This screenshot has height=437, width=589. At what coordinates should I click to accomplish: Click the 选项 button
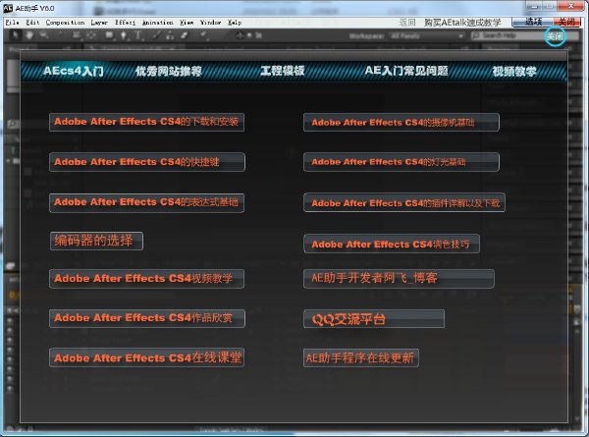coord(532,22)
